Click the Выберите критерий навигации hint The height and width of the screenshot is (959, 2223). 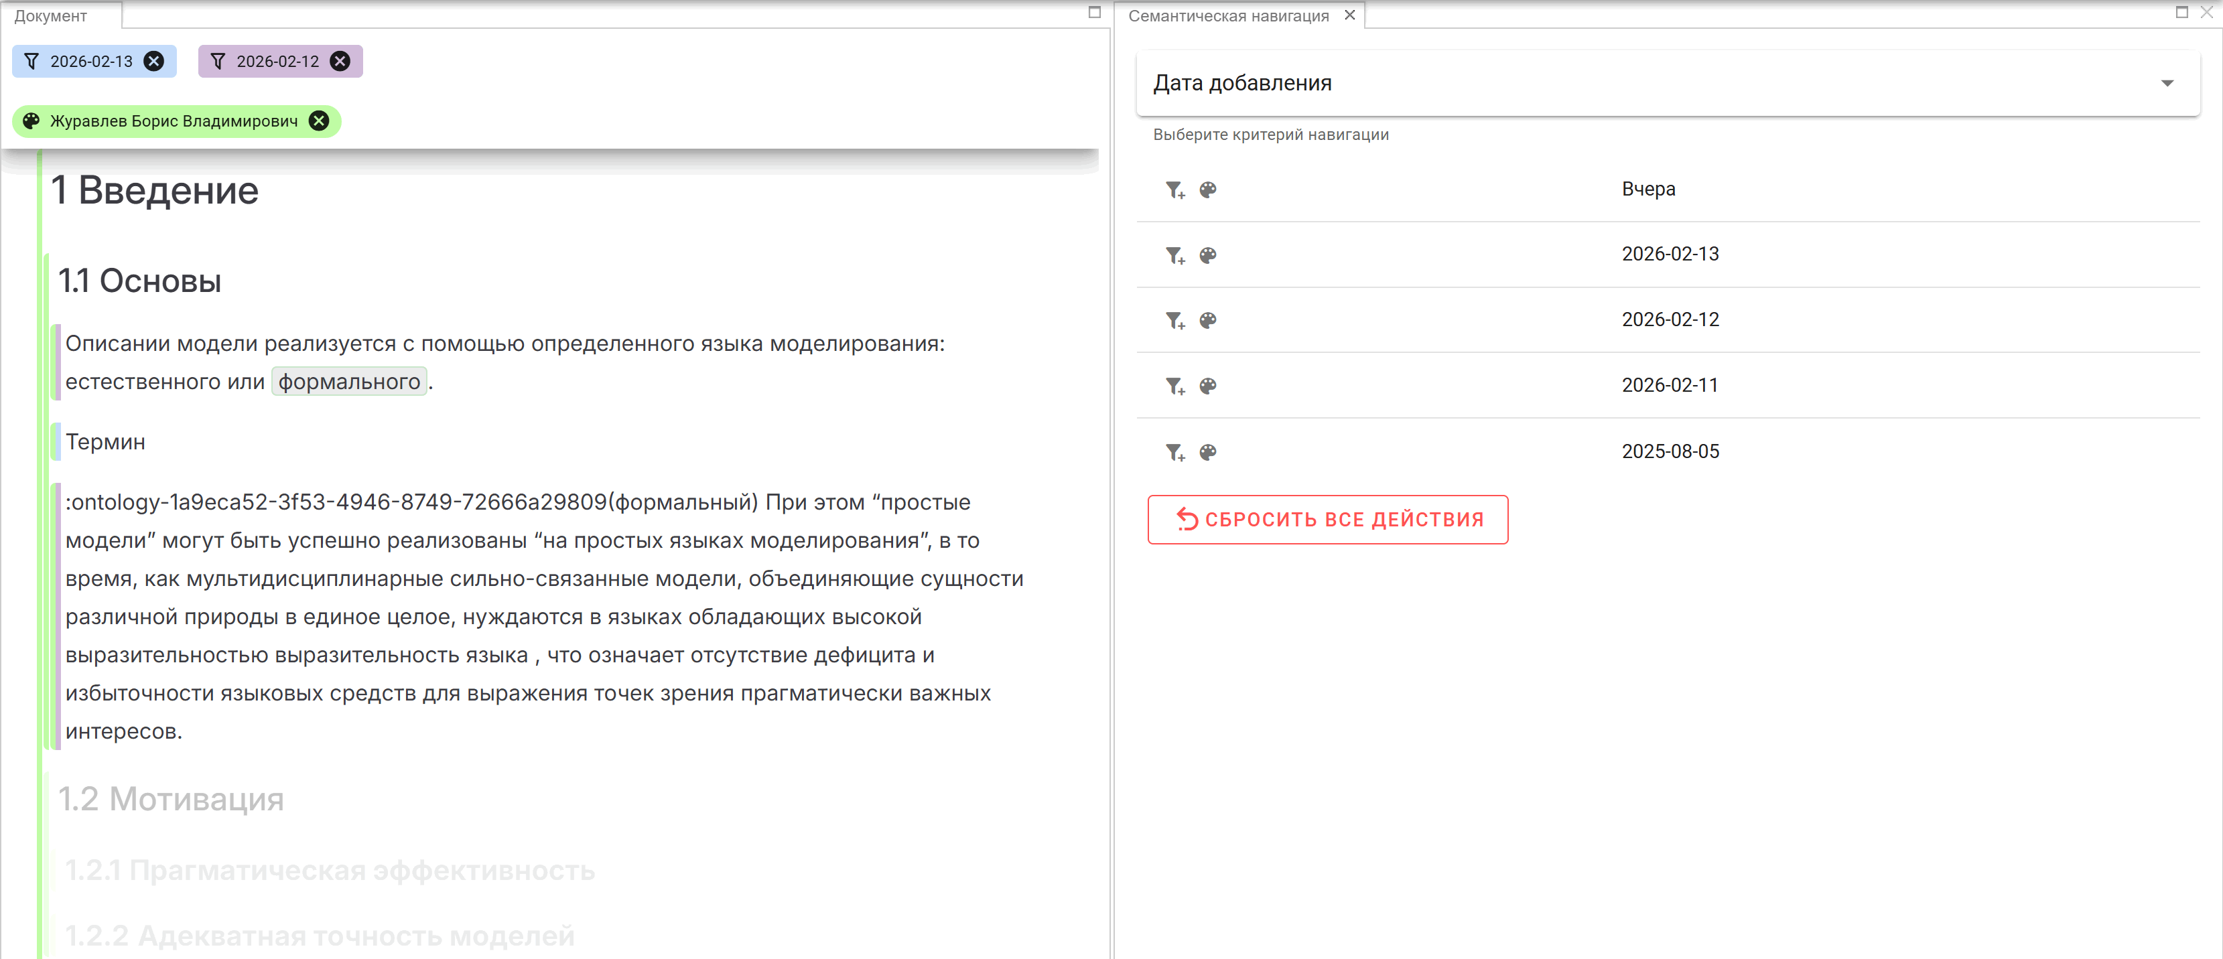click(x=1271, y=135)
